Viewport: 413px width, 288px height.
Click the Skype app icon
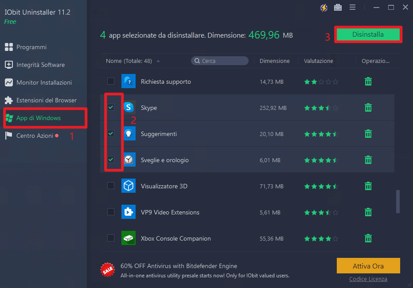coord(129,107)
